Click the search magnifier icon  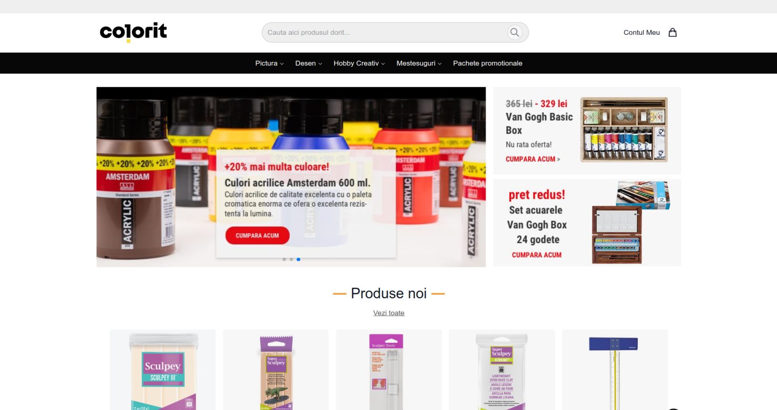(514, 32)
